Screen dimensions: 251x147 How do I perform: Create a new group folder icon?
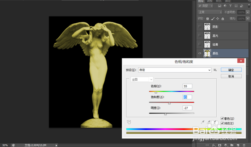[x=232, y=145]
